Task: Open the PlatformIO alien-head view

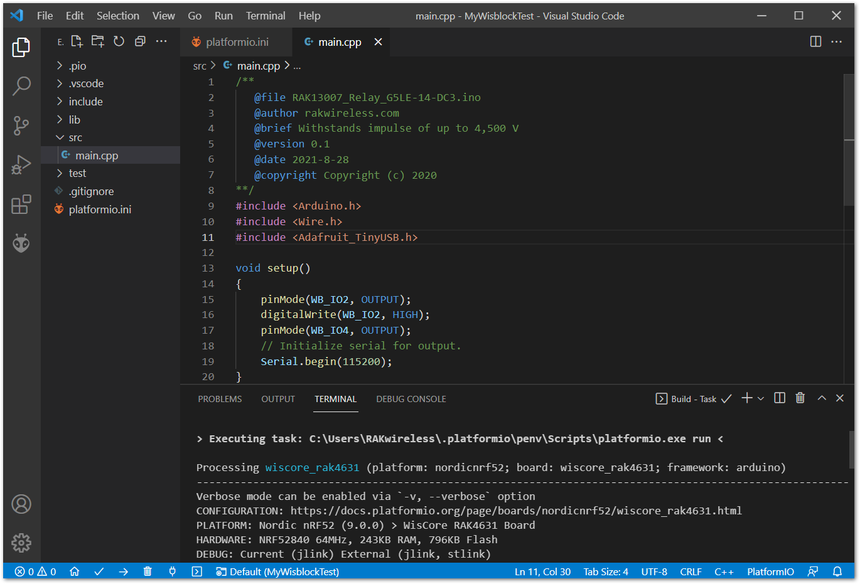Action: tap(21, 243)
